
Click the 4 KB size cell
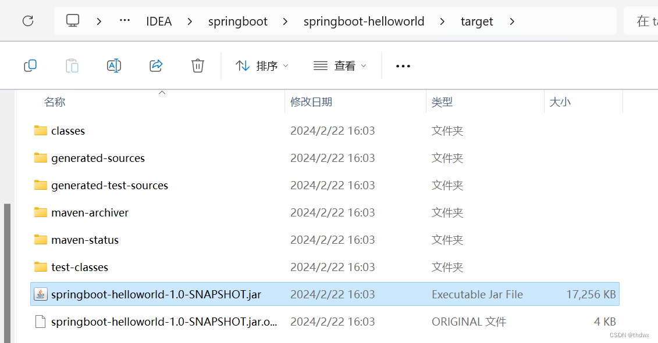coord(604,322)
